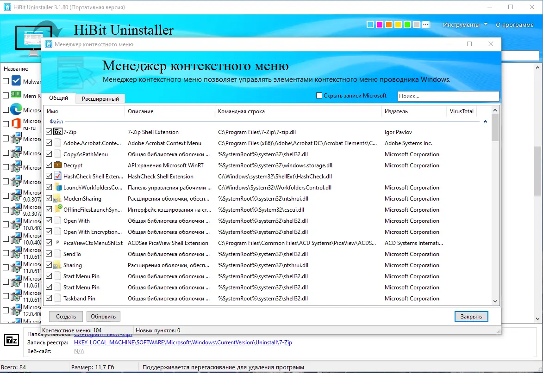Screen dimensions: 543x373
Task: Click the LaunchWorkfoldersControl icon
Action: (58, 187)
